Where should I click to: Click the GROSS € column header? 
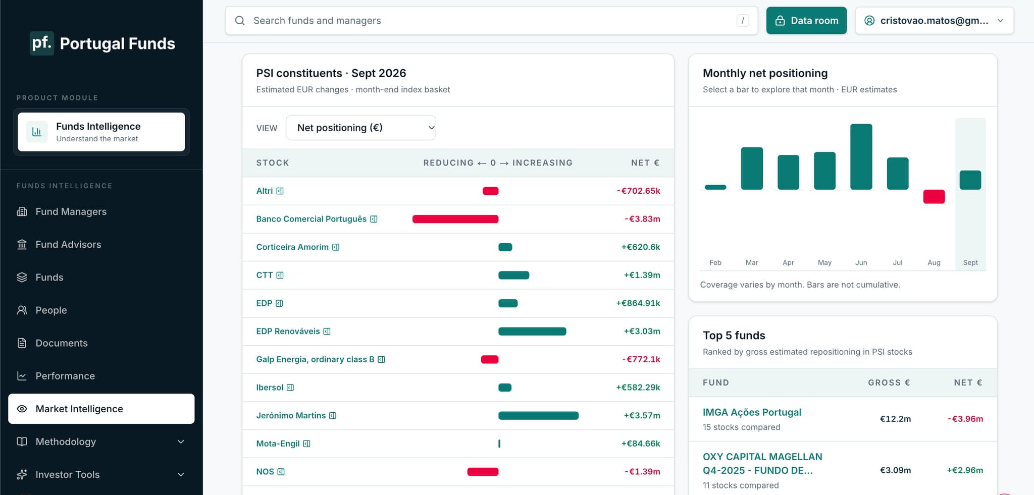[x=889, y=382]
